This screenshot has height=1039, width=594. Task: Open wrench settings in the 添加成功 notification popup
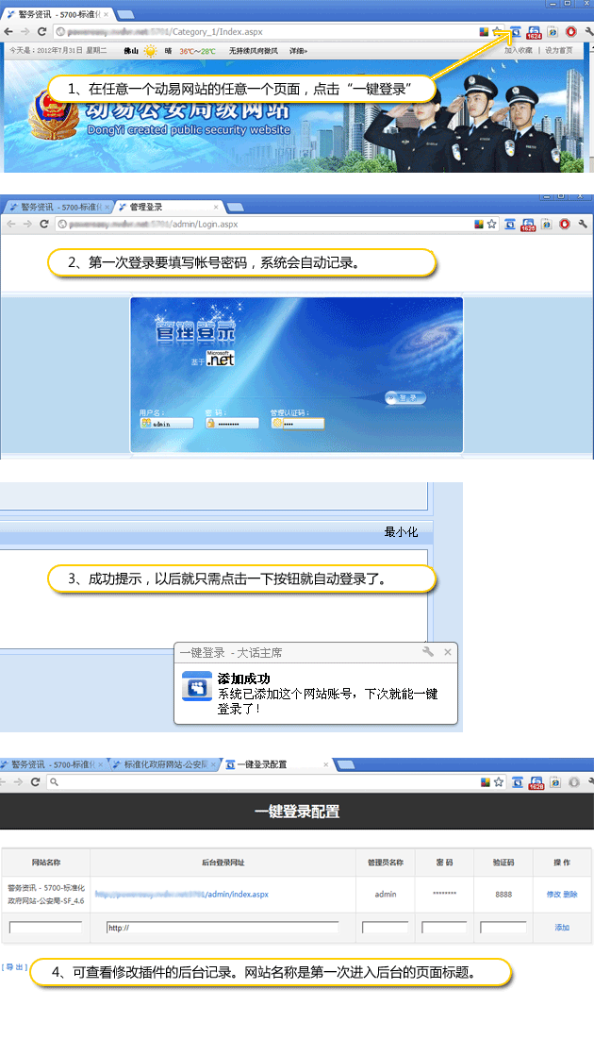point(427,652)
